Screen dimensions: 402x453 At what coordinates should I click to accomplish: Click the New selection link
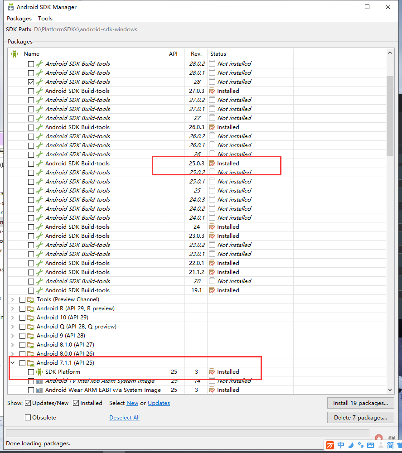[132, 403]
